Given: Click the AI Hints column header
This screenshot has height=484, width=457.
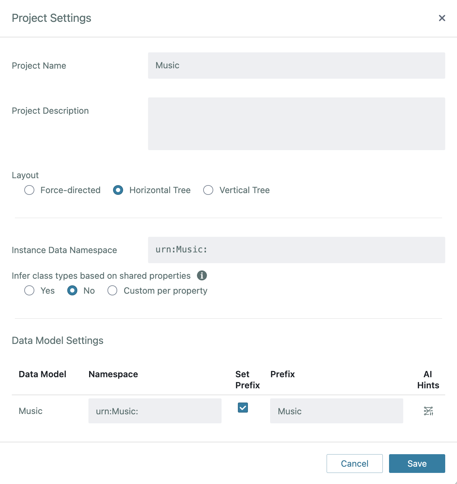Looking at the screenshot, I should coord(428,380).
